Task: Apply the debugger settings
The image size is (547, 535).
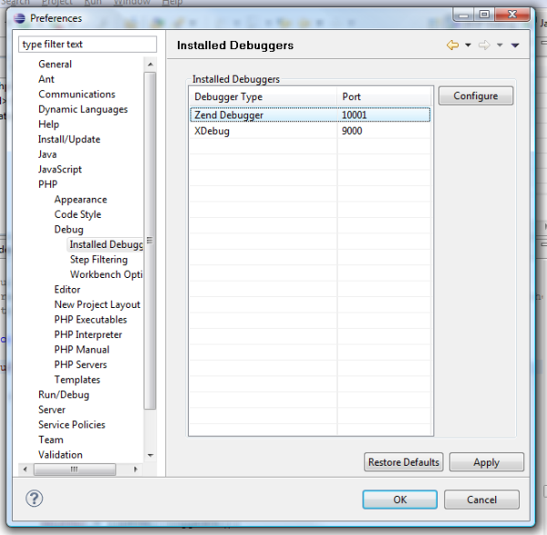Action: (x=486, y=462)
